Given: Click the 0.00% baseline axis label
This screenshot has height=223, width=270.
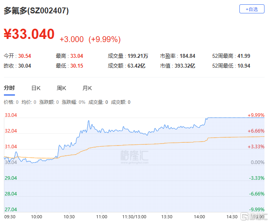Looking at the screenshot, I should 257,162.
